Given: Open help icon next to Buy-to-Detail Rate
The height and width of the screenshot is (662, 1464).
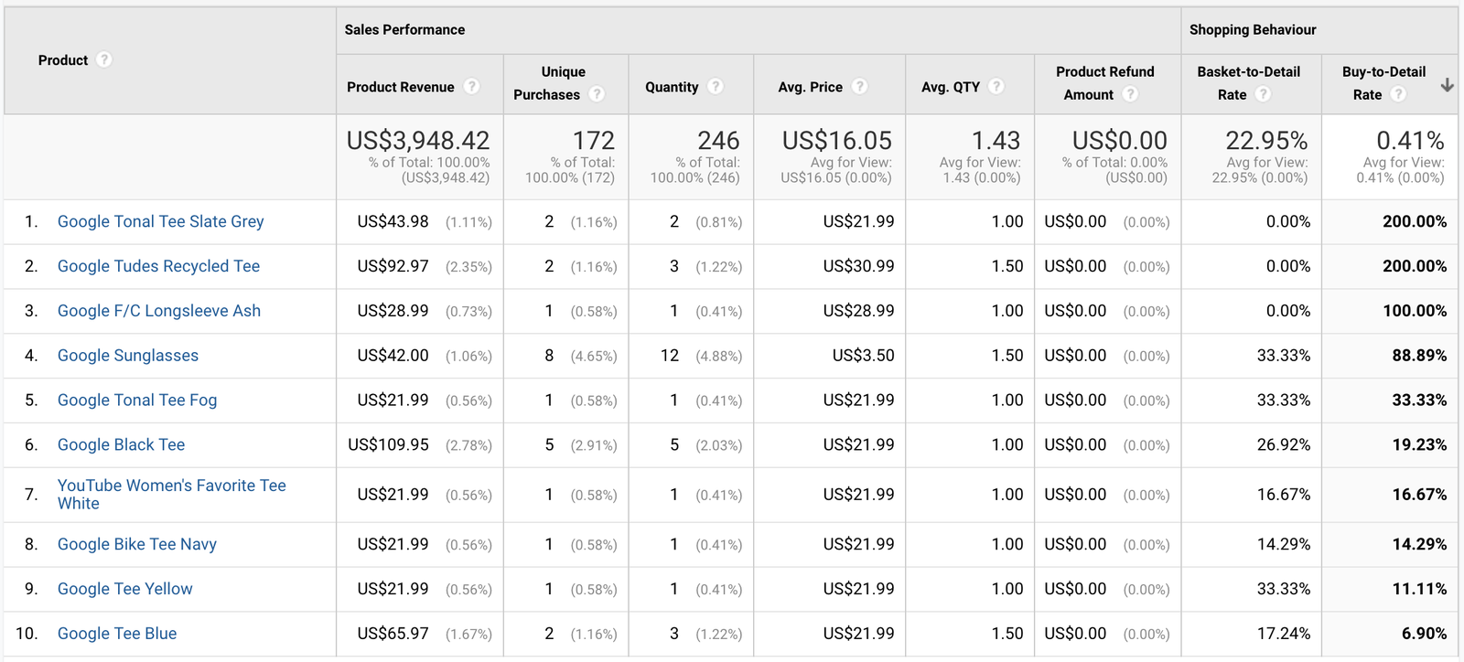Looking at the screenshot, I should pyautogui.click(x=1398, y=93).
